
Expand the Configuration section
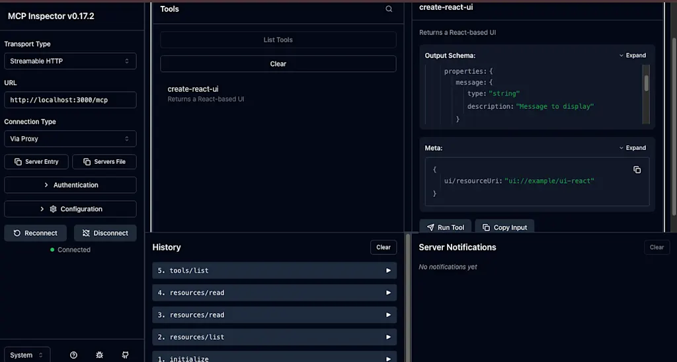coord(70,209)
